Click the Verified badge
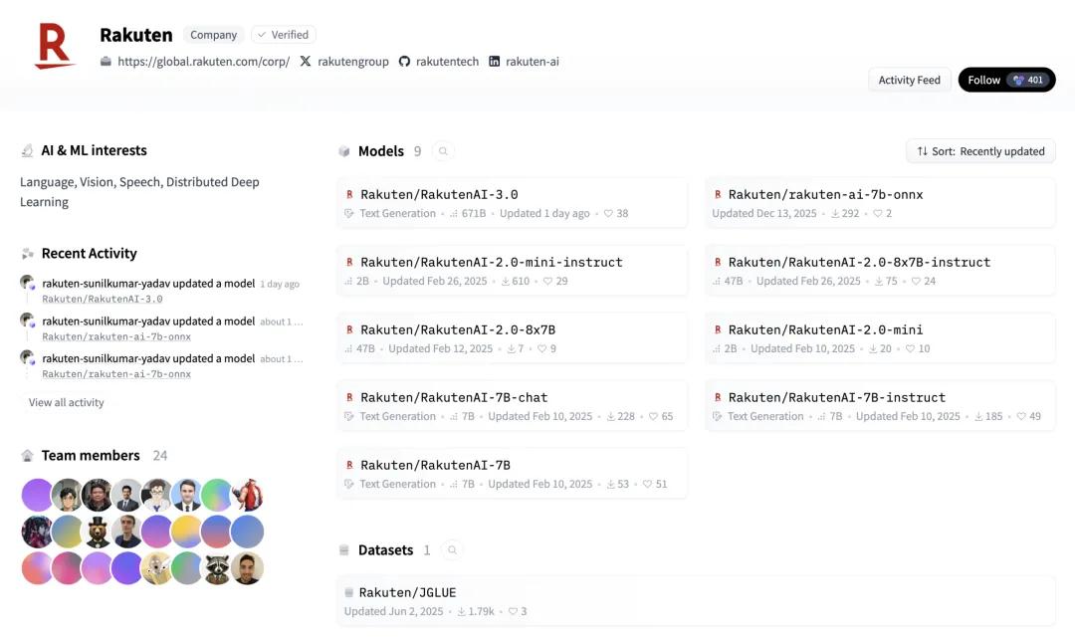The height and width of the screenshot is (640, 1075). click(283, 35)
